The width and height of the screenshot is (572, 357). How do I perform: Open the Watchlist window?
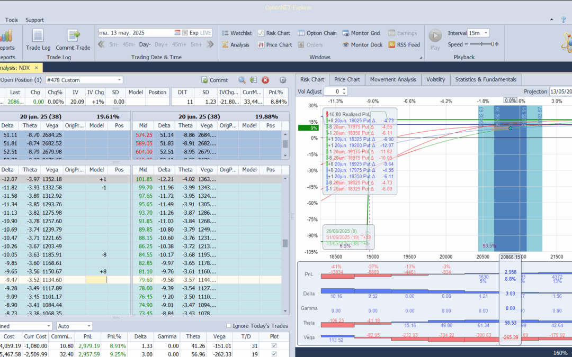237,33
